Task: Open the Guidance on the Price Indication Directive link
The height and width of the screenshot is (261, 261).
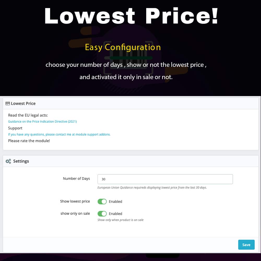Action: pos(43,122)
